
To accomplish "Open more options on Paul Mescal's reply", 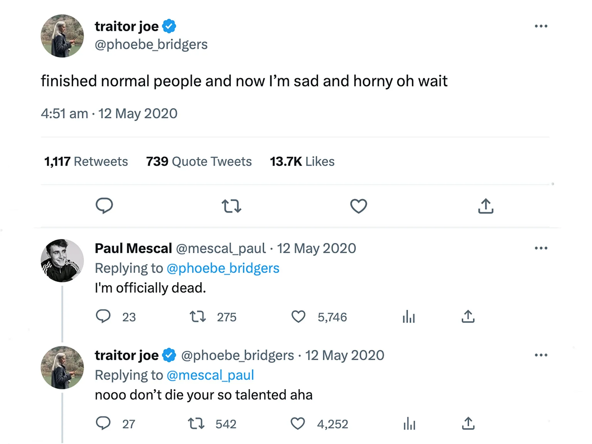I will 541,248.
